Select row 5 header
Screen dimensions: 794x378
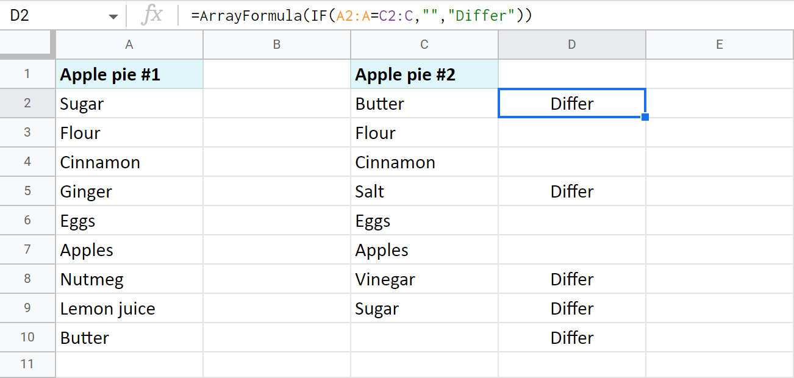(x=27, y=191)
